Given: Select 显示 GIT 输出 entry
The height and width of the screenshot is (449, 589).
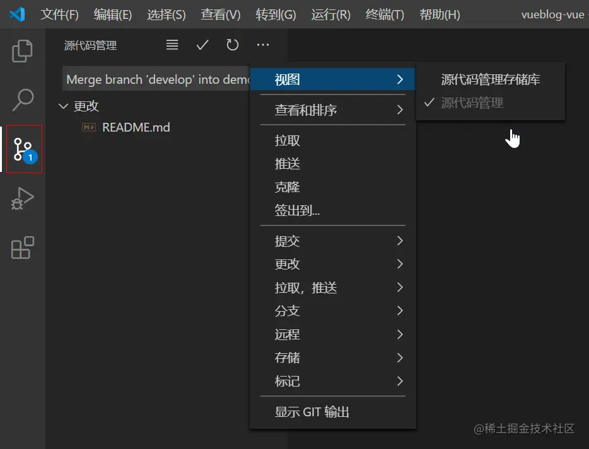Looking at the screenshot, I should click(x=333, y=412).
